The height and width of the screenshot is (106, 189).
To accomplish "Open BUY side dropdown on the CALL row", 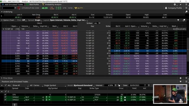I will coord(30,97).
